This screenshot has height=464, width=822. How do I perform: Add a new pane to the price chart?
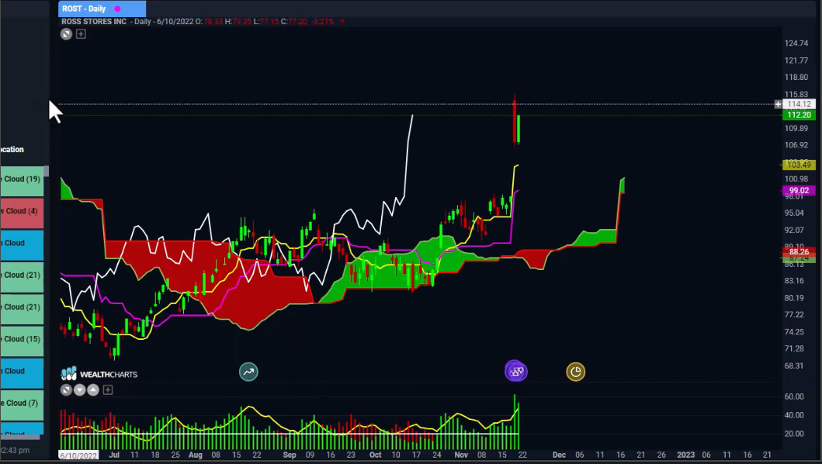pyautogui.click(x=81, y=34)
